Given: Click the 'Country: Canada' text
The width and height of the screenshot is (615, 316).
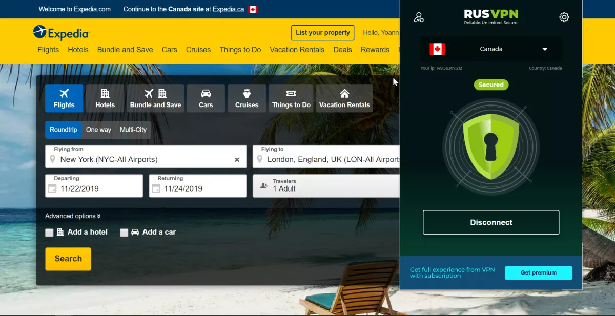Looking at the screenshot, I should pyautogui.click(x=545, y=68).
